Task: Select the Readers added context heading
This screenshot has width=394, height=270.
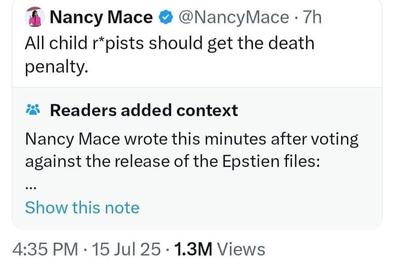Action: click(x=144, y=111)
